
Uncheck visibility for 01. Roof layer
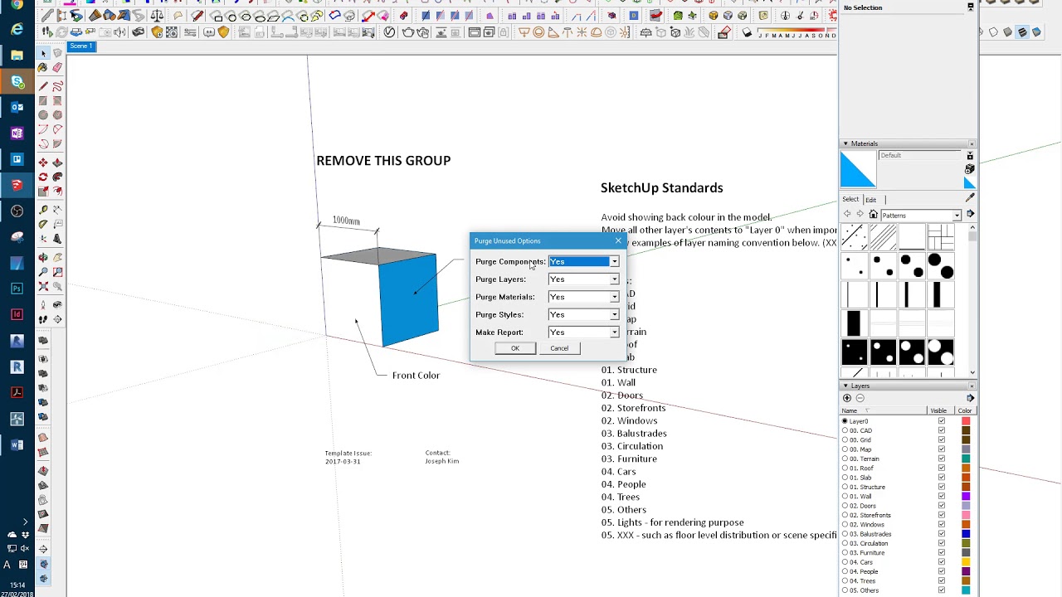tap(942, 468)
